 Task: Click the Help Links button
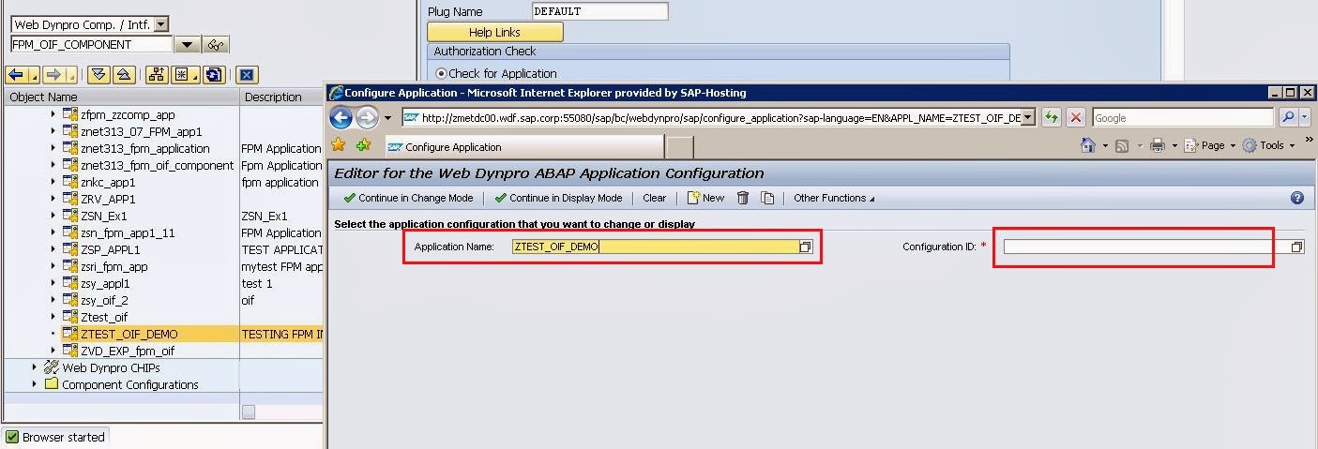tap(495, 32)
